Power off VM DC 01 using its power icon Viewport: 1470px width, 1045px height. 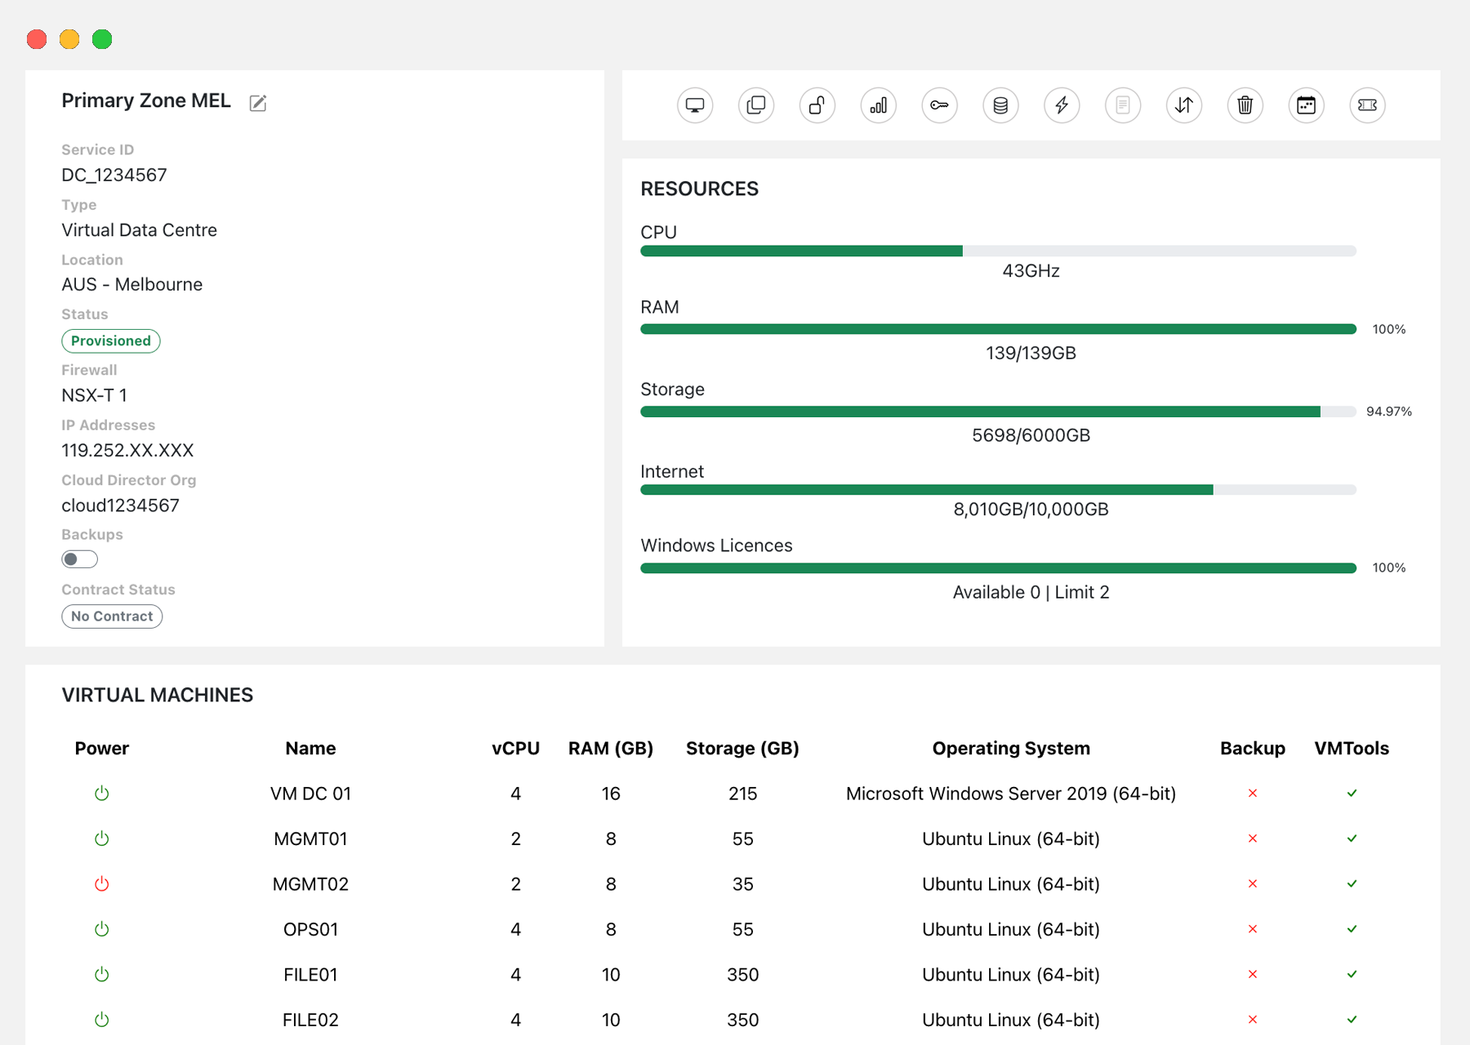click(101, 793)
